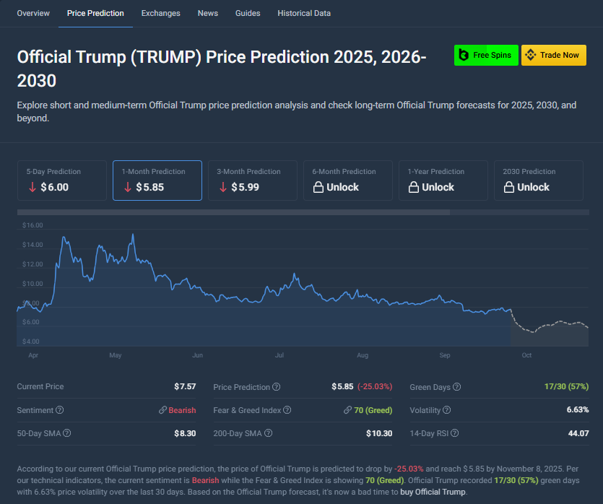The width and height of the screenshot is (603, 504).
Task: Select the 3-Month Prediction card
Action: pos(252,181)
